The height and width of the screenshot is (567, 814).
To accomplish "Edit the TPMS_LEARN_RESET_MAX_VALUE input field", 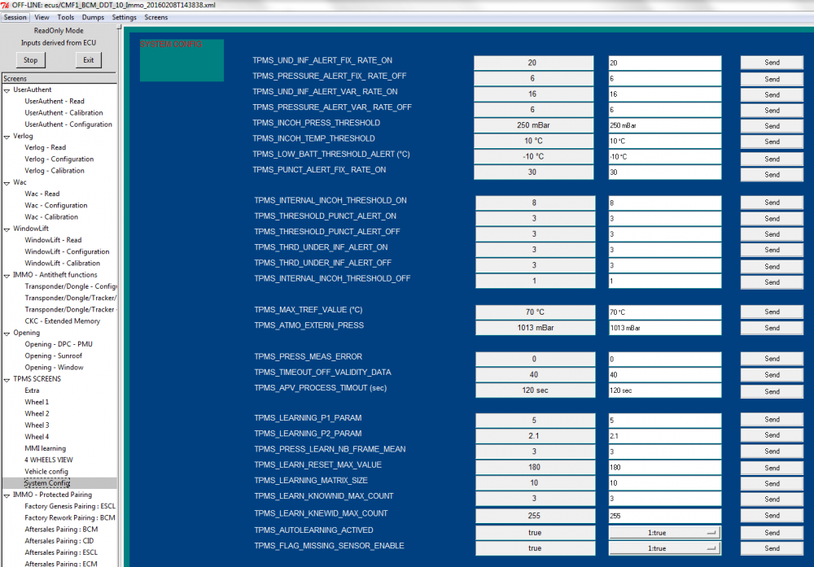I will point(665,468).
